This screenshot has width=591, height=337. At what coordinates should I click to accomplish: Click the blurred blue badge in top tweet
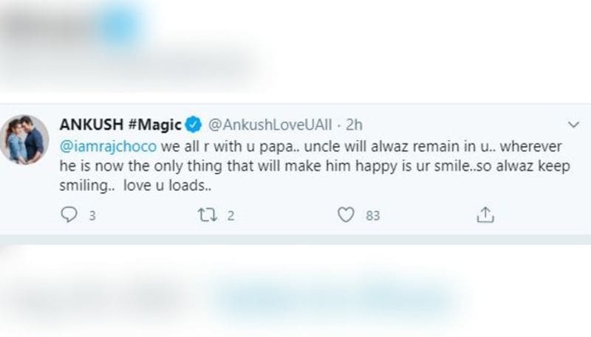(117, 25)
